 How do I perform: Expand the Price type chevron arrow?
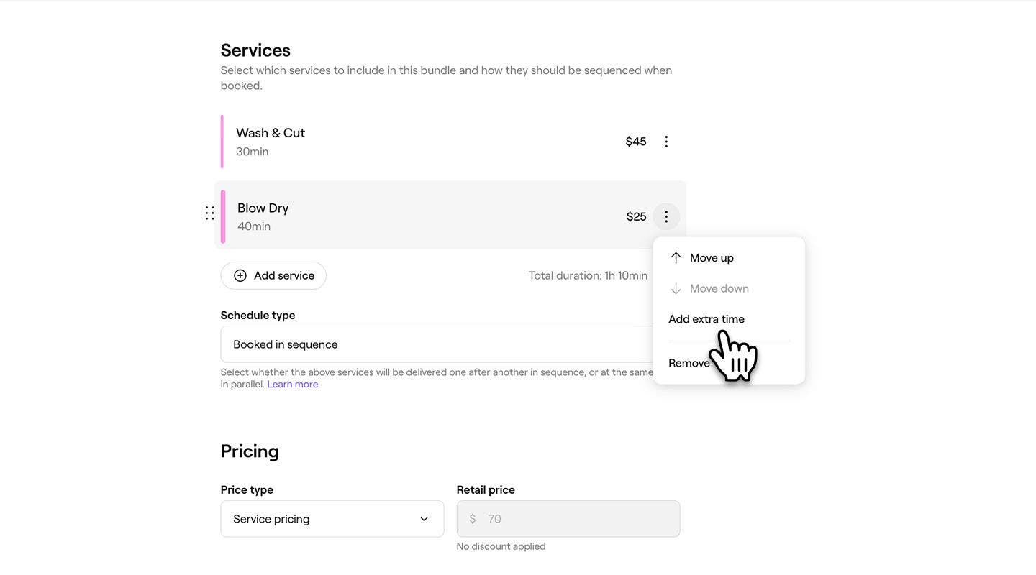[424, 519]
